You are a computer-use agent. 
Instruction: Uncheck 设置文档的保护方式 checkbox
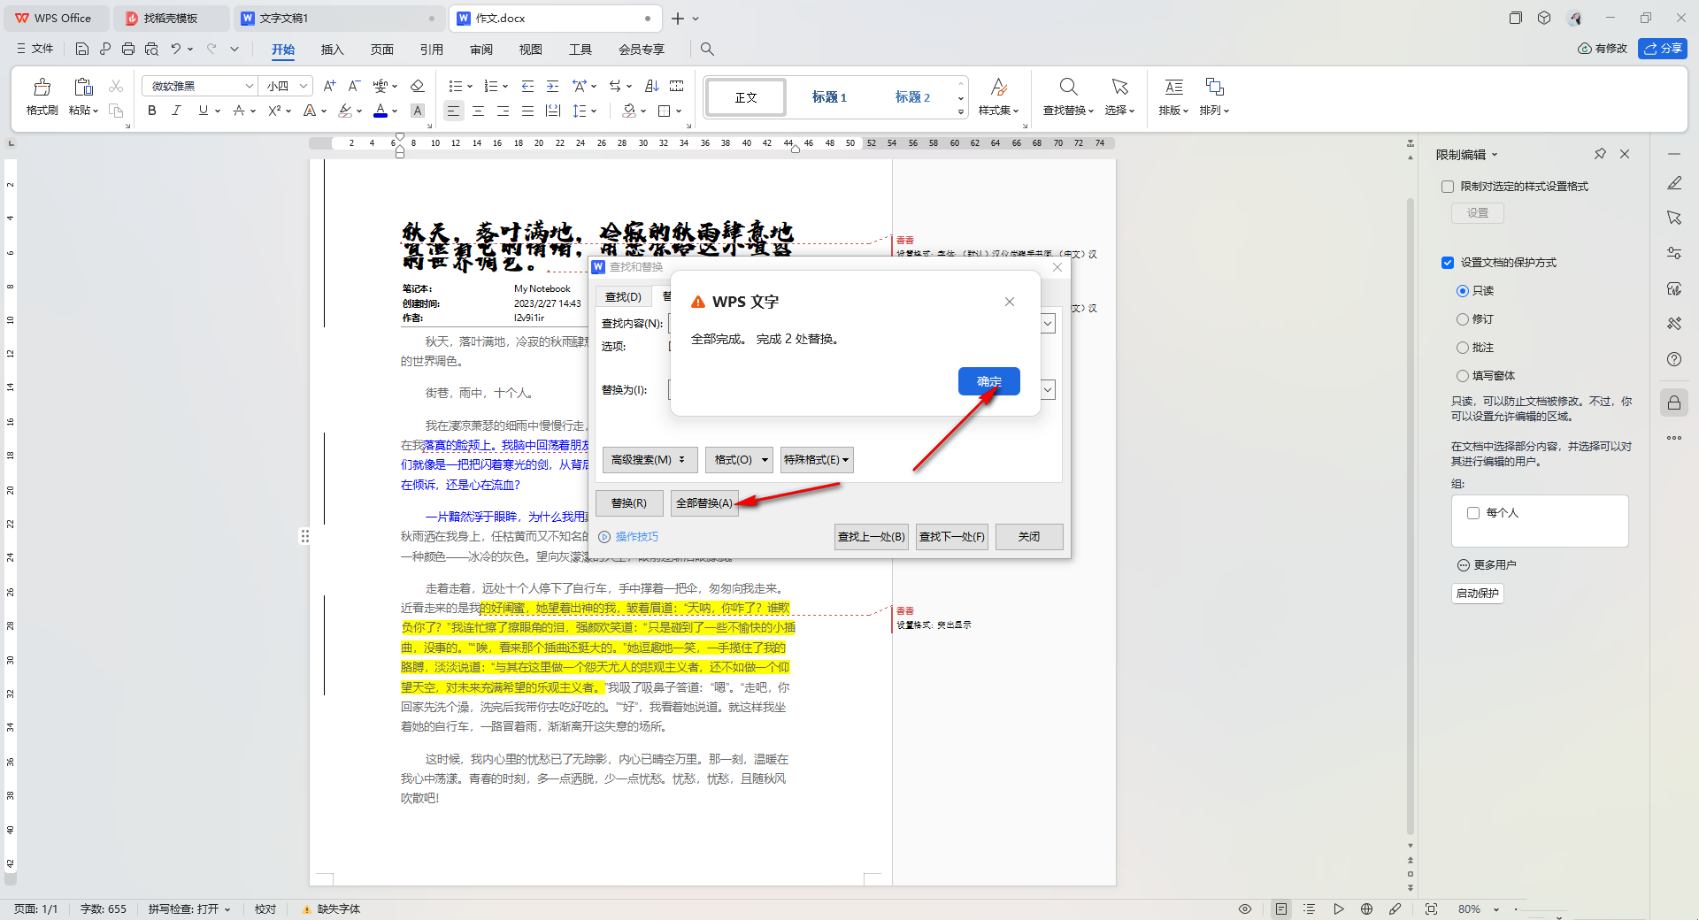[1448, 263]
